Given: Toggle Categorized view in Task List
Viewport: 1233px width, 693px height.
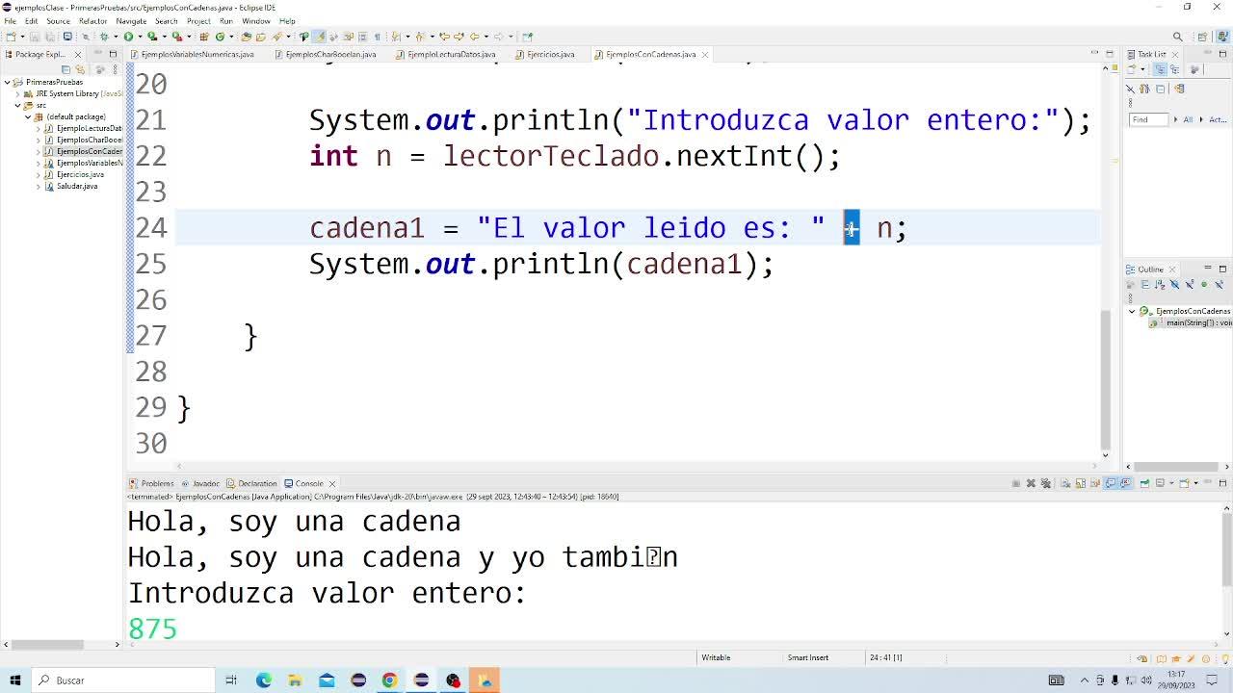Looking at the screenshot, I should coord(1160,69).
